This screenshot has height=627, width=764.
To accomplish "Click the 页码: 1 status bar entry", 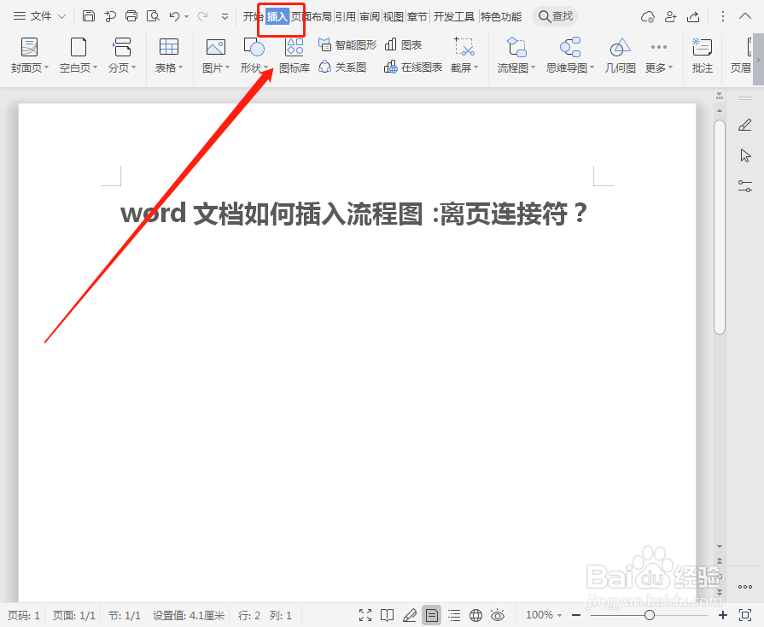I will point(23,615).
